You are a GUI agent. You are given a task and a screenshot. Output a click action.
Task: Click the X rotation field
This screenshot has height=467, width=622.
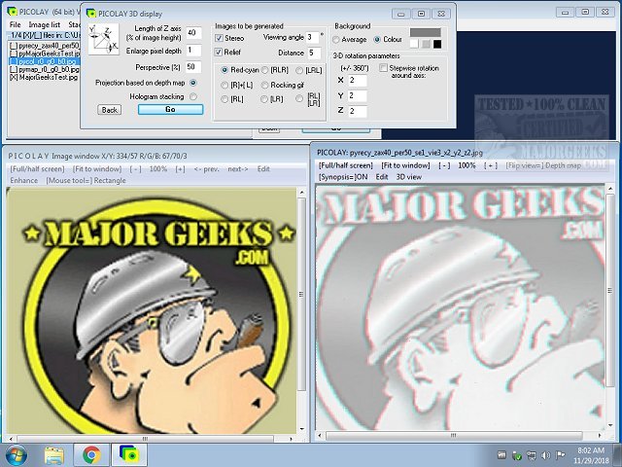357,80
